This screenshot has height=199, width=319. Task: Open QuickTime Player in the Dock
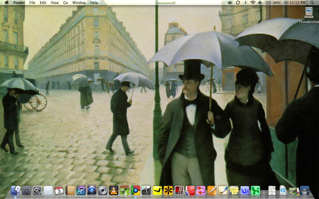pyautogui.click(x=92, y=191)
